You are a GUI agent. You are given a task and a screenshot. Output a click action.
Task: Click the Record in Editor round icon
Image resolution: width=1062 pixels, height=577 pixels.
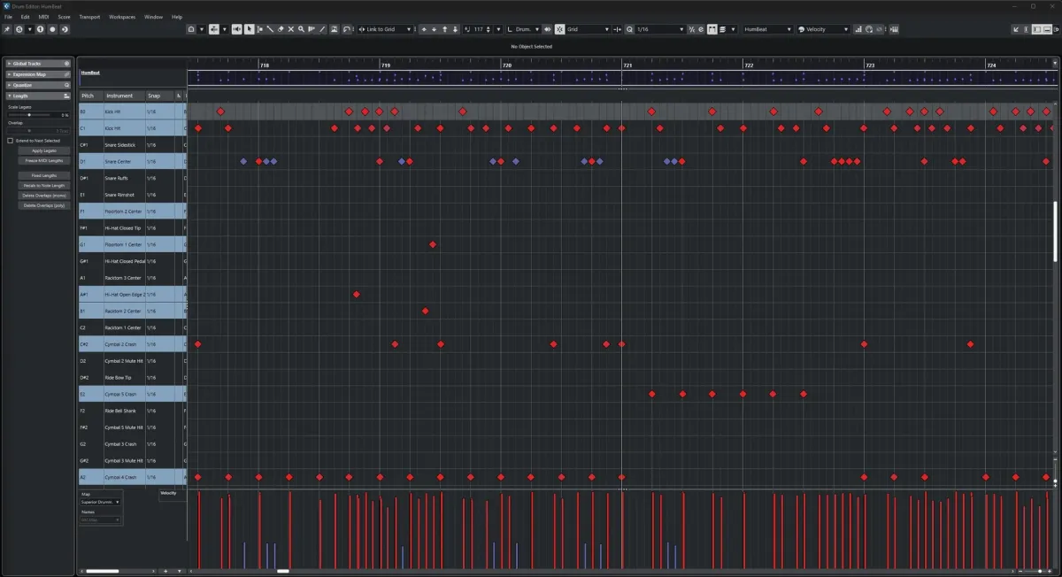tap(52, 29)
